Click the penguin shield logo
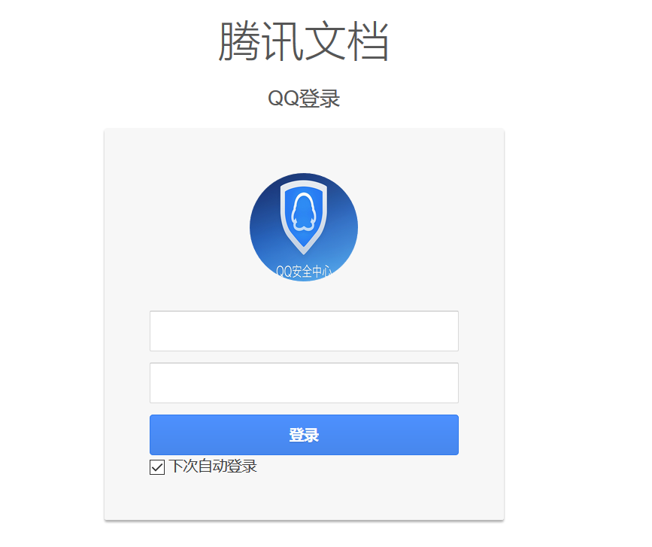 [x=304, y=217]
